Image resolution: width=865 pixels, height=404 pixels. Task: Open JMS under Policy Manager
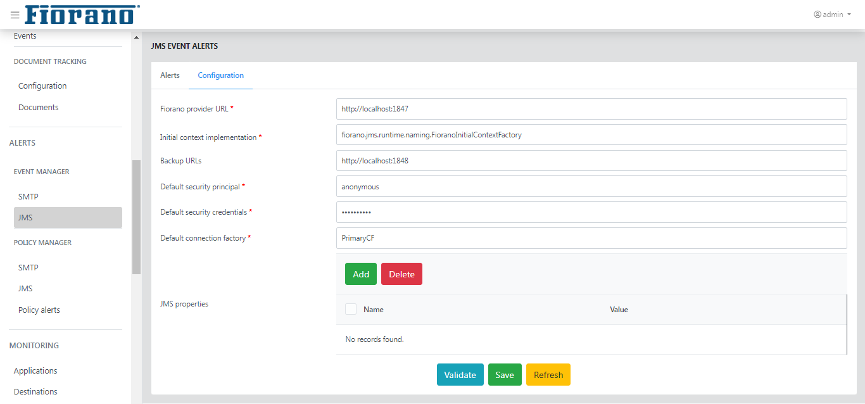[x=25, y=289]
